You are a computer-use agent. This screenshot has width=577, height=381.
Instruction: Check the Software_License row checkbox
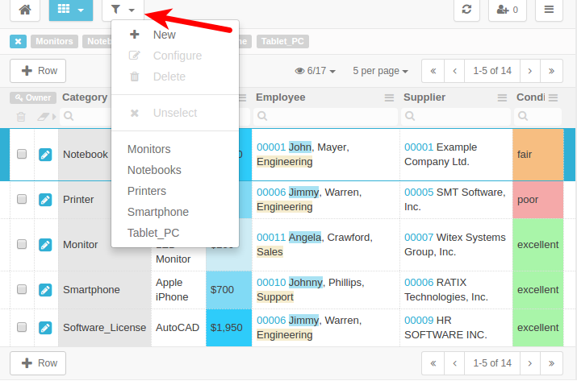[22, 327]
